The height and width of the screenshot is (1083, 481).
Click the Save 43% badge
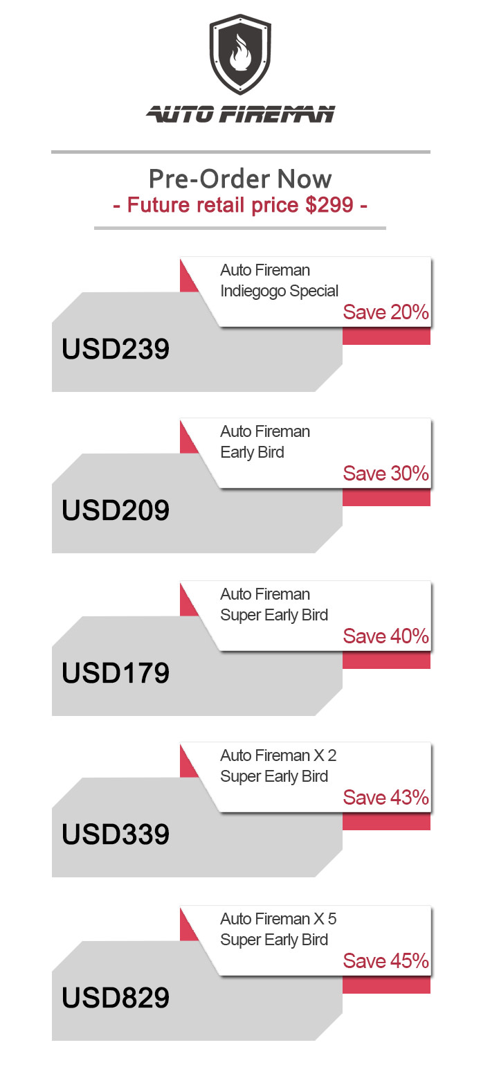386,798
